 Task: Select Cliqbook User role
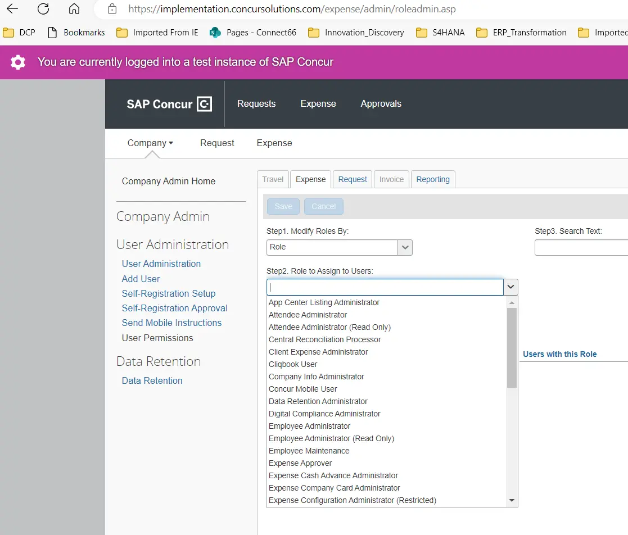(386, 364)
